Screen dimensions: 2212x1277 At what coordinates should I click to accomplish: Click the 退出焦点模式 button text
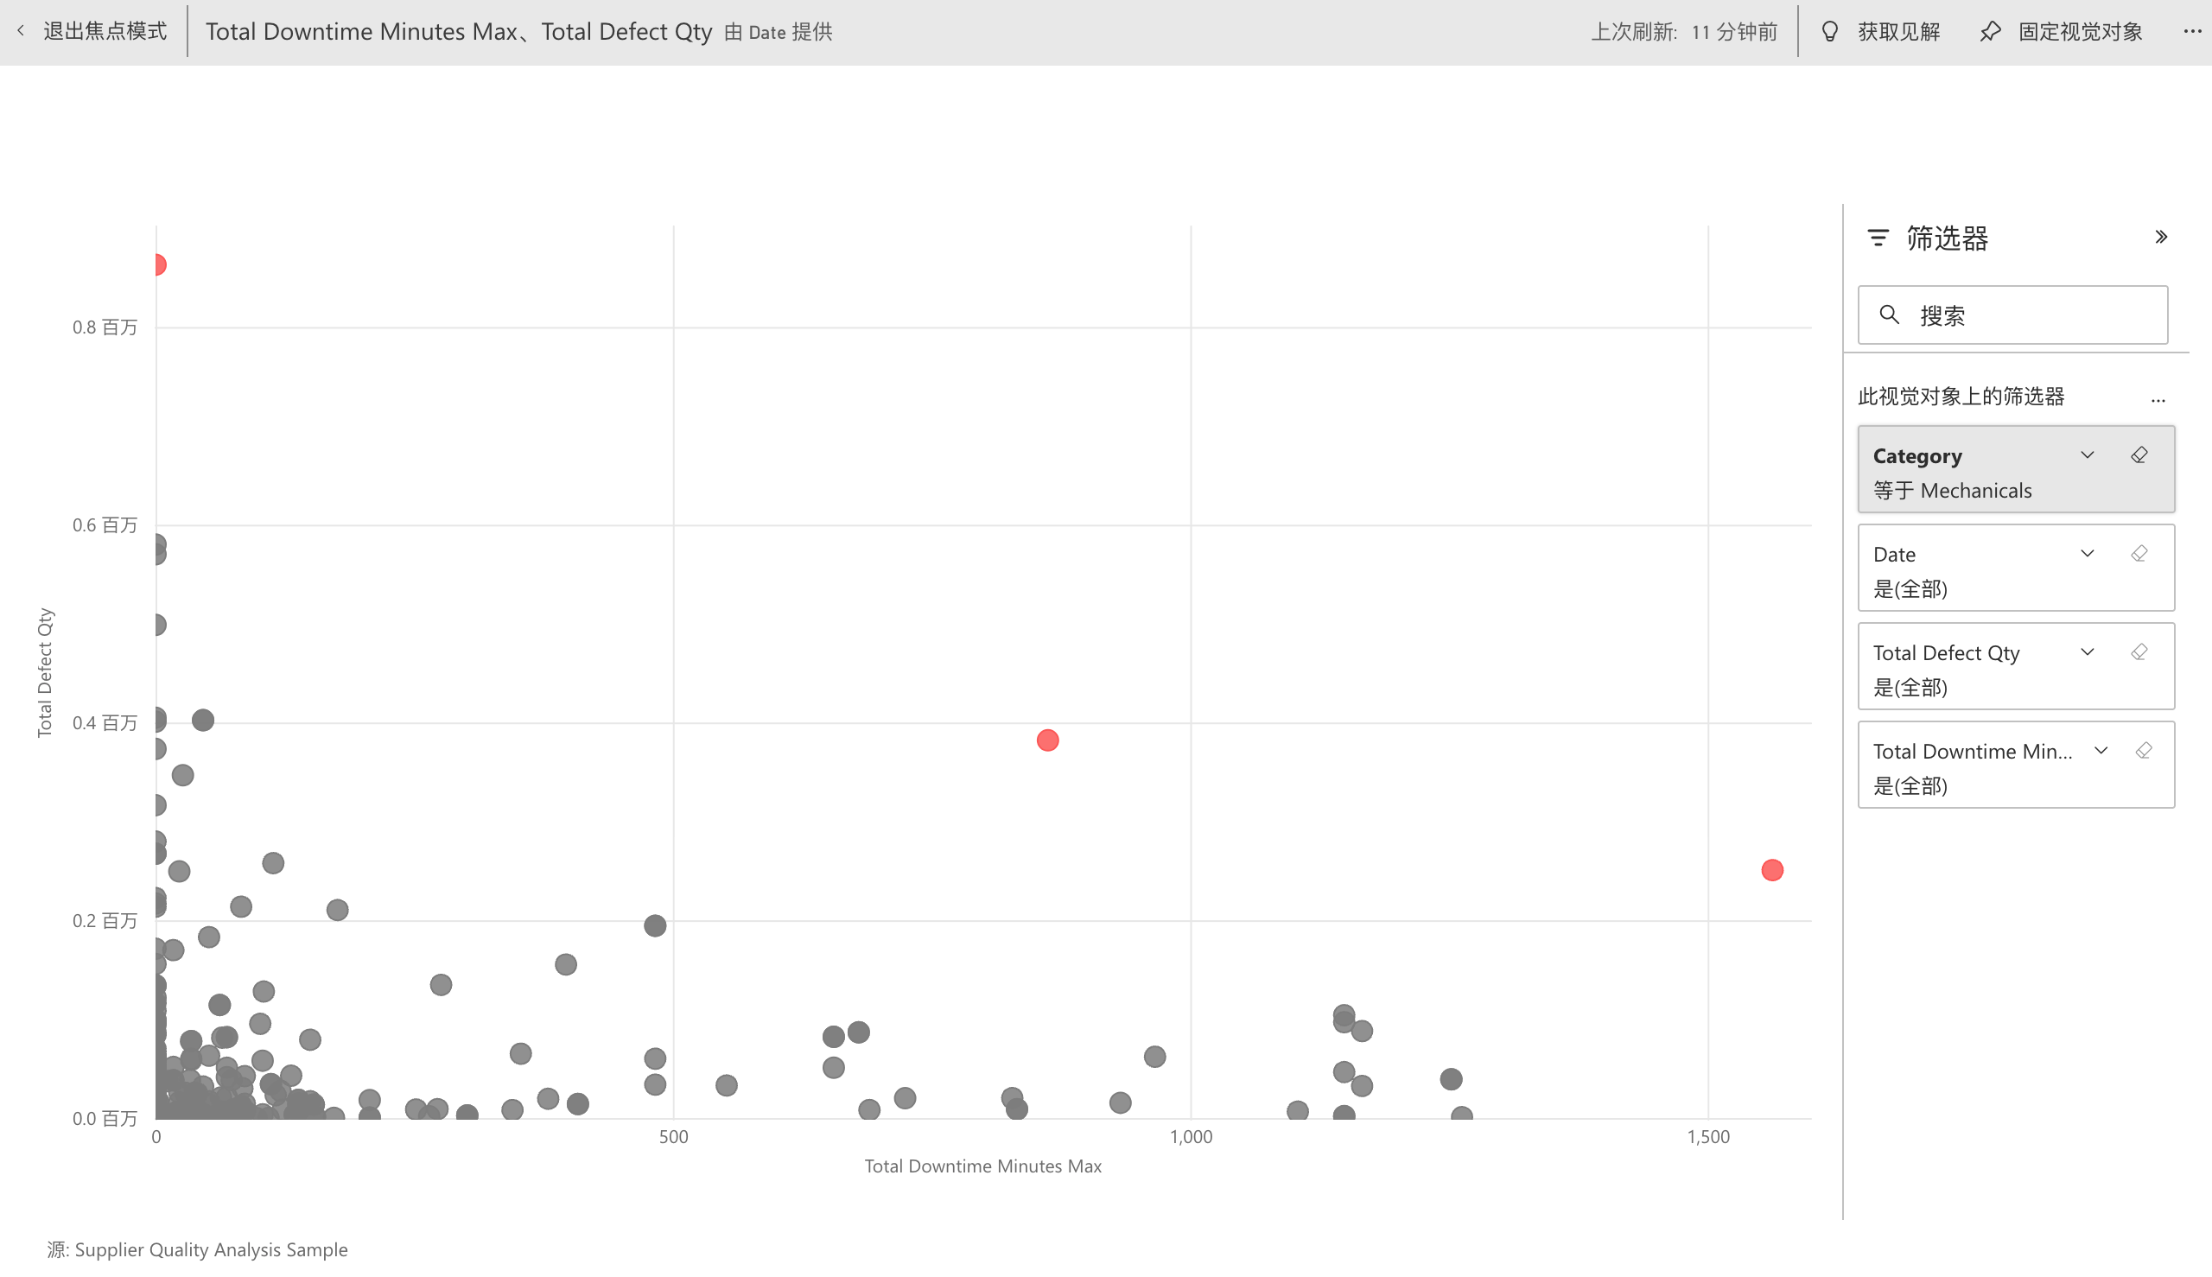(105, 32)
